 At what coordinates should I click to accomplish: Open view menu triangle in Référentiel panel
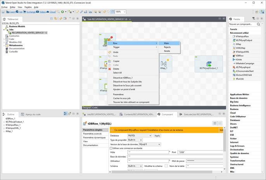[70, 18]
